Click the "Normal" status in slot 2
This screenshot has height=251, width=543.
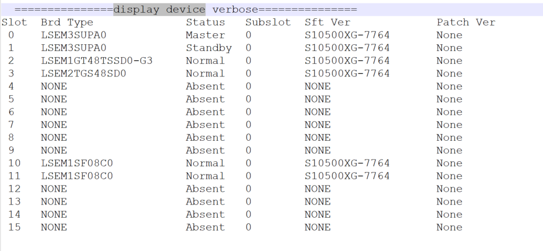coord(205,60)
